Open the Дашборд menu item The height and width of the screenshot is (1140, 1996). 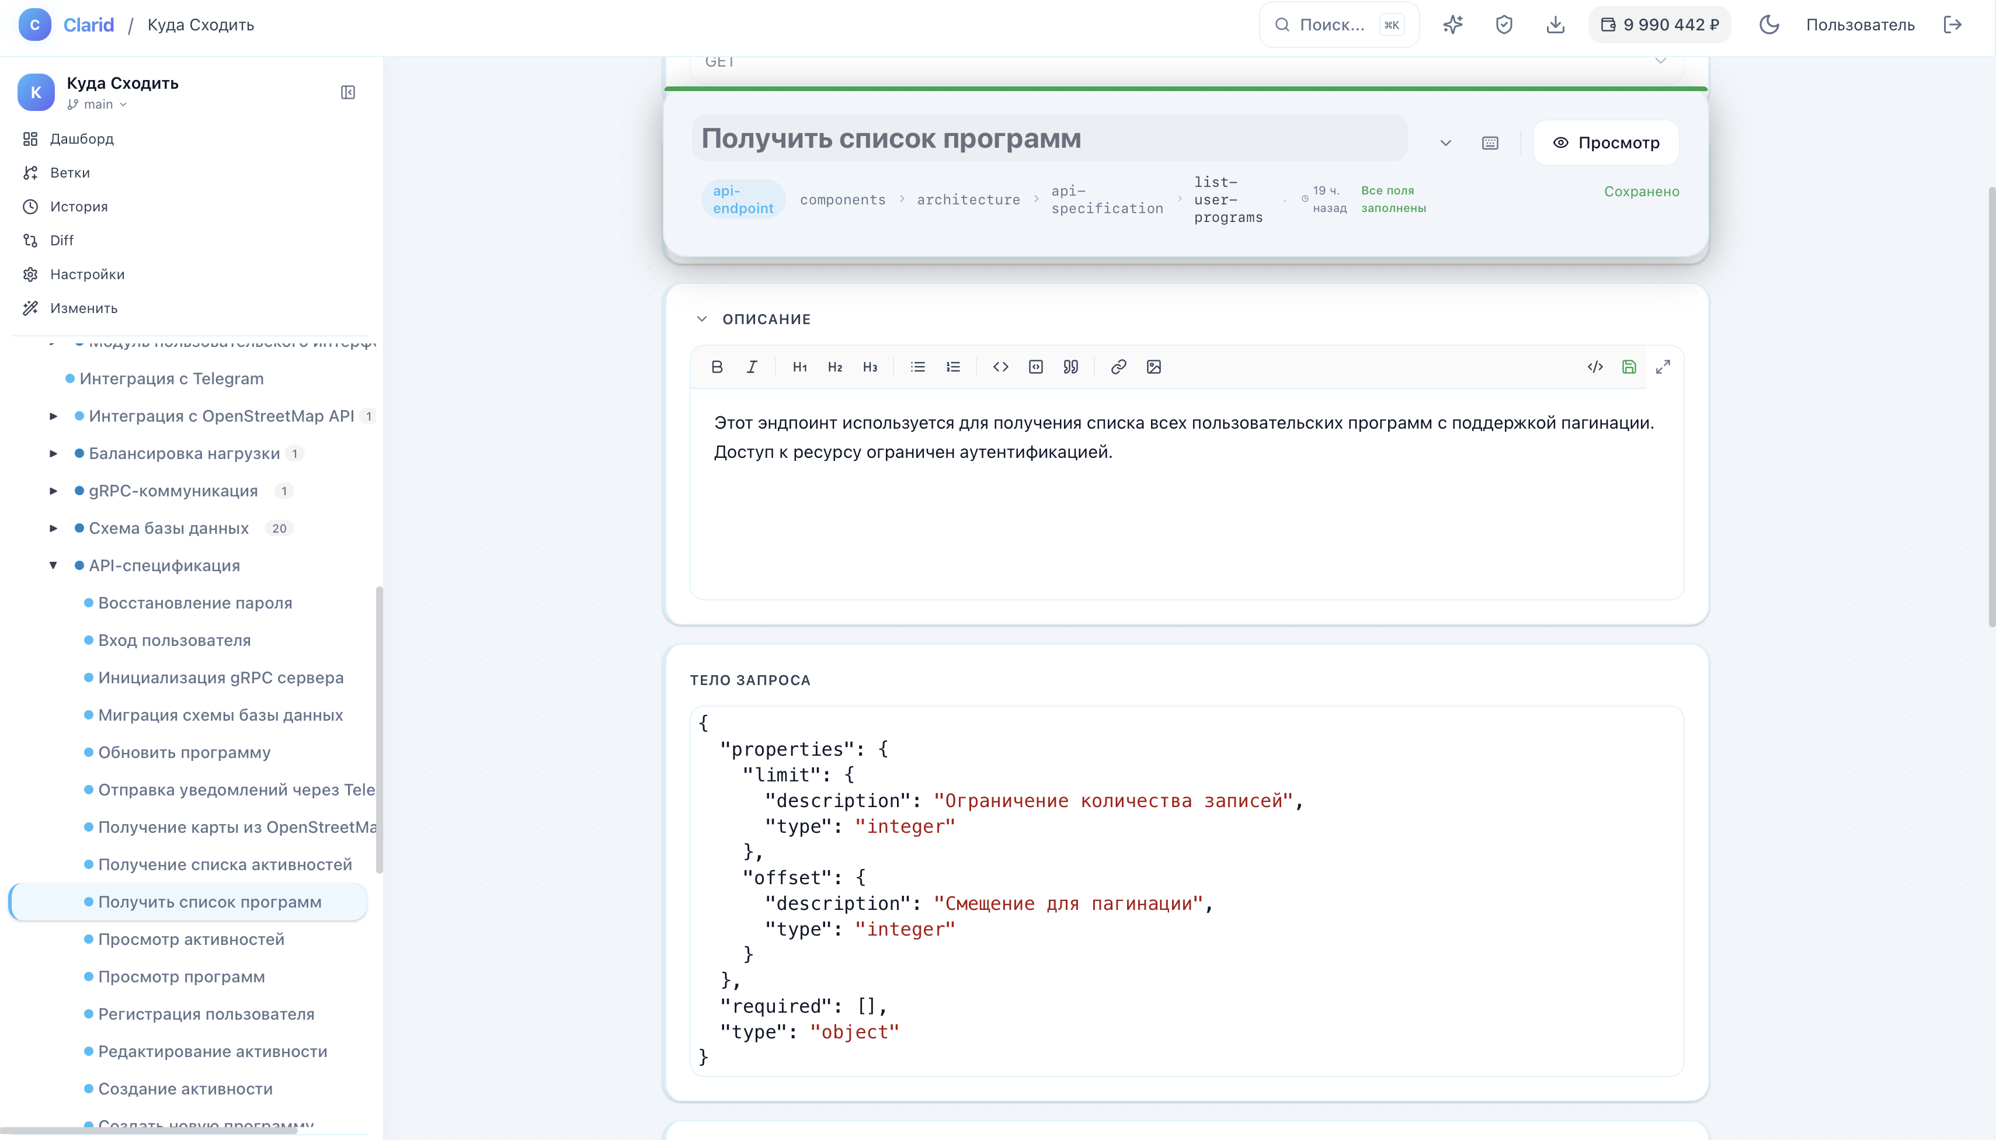pyautogui.click(x=81, y=138)
